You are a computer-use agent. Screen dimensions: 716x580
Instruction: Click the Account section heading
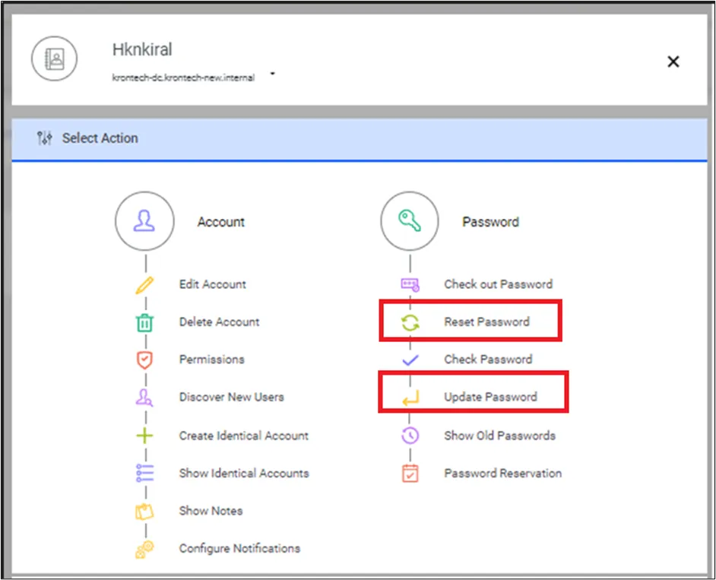tap(221, 222)
